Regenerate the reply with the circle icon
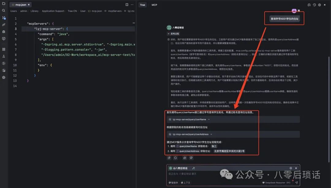 tap(175, 157)
